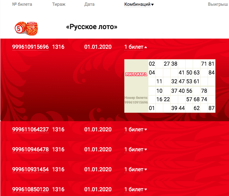Click the МИЛЛИАРД logo on the ticket
The width and height of the screenshot is (229, 196).
[136, 74]
